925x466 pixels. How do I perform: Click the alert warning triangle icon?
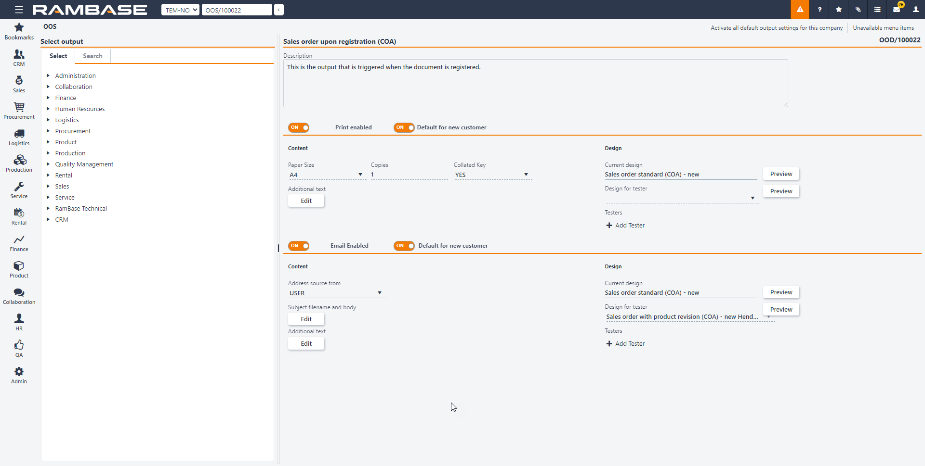click(800, 10)
